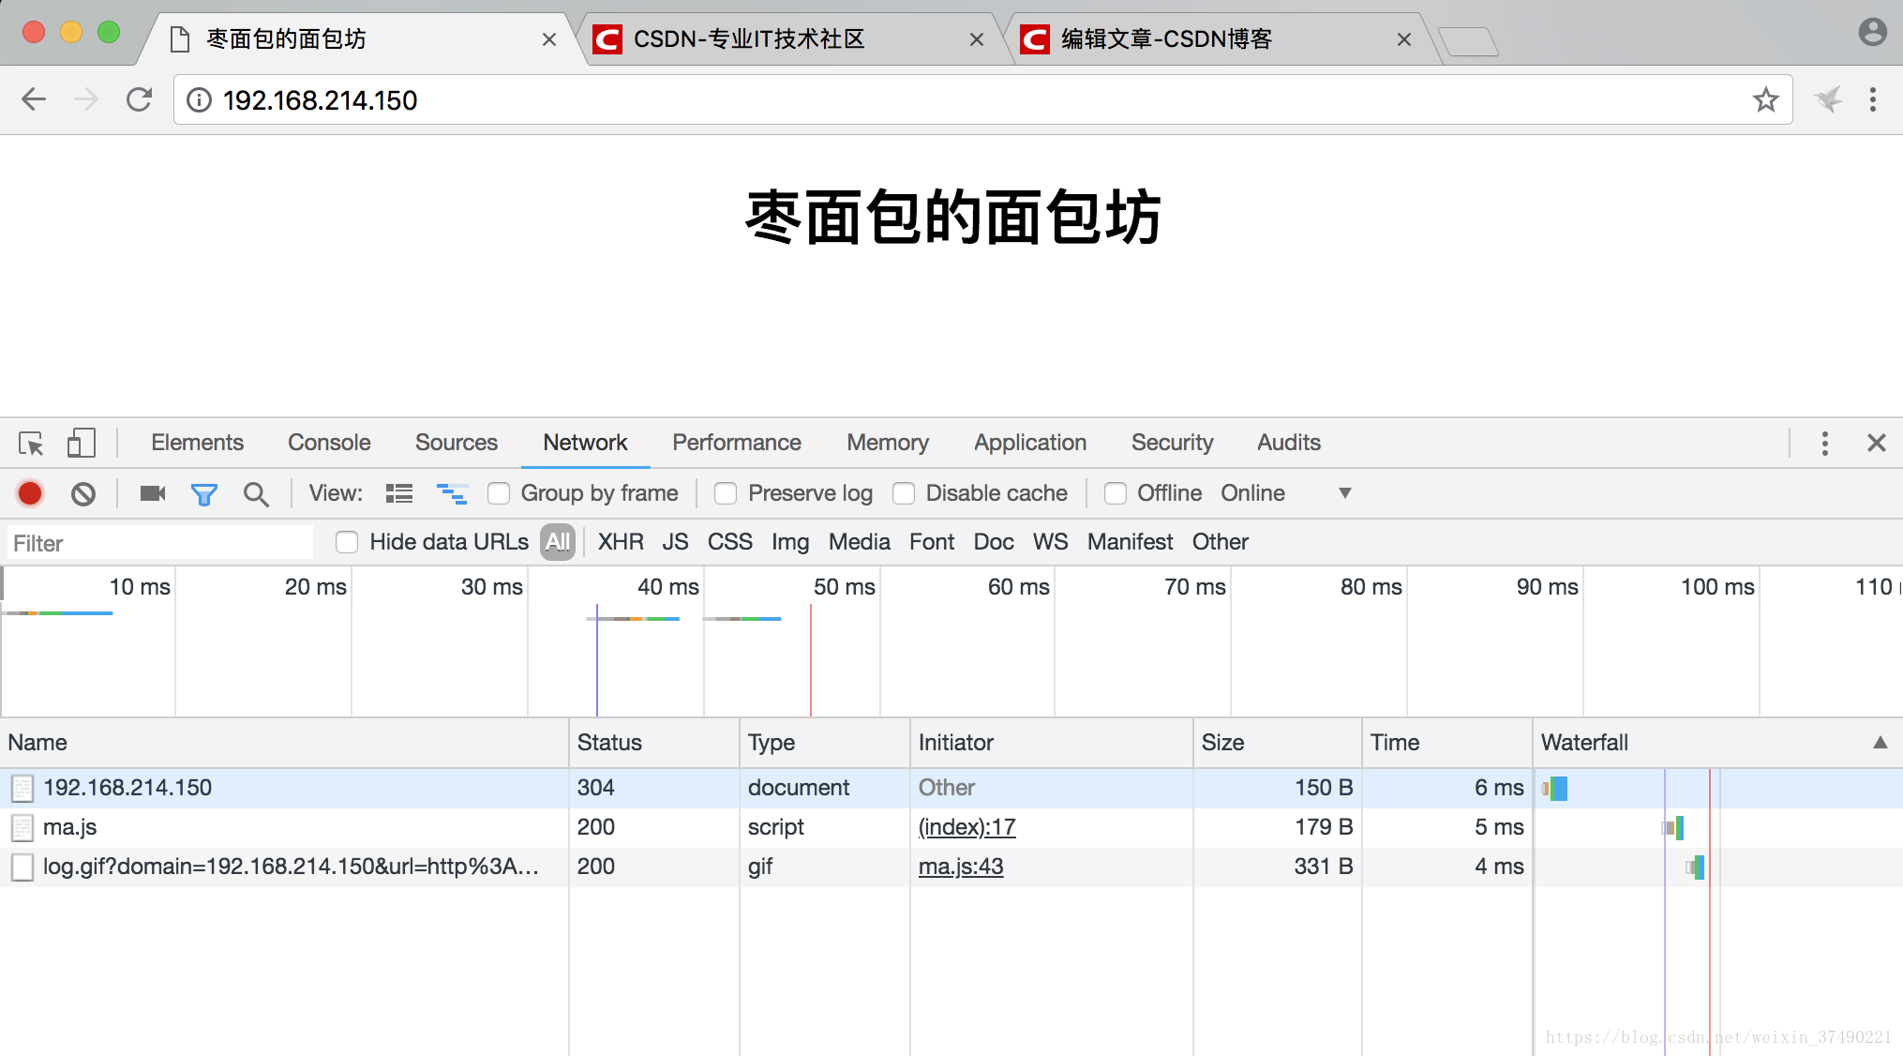Open the Online throttling dropdown

pyautogui.click(x=1286, y=493)
